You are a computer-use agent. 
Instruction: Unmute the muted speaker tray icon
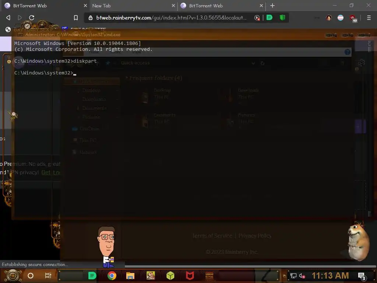click(302, 276)
